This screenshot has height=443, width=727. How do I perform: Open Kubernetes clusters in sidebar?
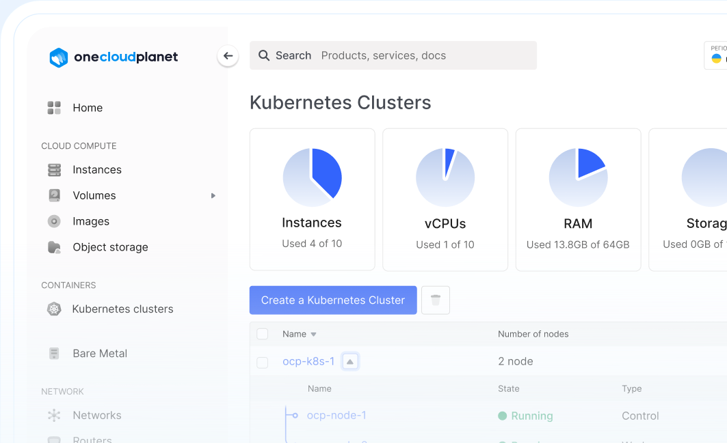pos(123,309)
